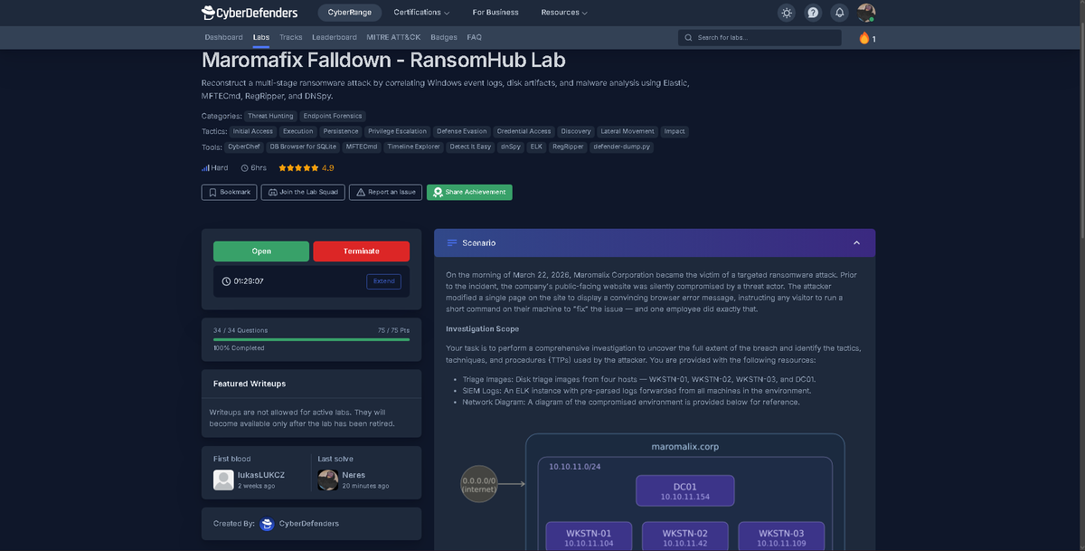
Task: Select the Labs tab
Action: pos(261,37)
